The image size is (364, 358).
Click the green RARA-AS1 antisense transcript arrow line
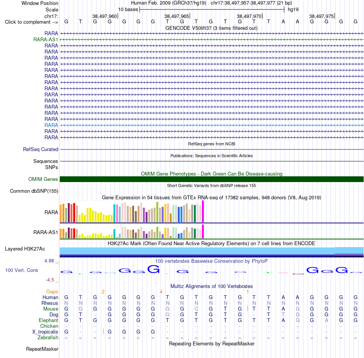(212, 40)
